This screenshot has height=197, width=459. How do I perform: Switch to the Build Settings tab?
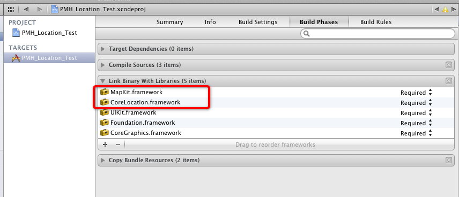pyautogui.click(x=258, y=22)
